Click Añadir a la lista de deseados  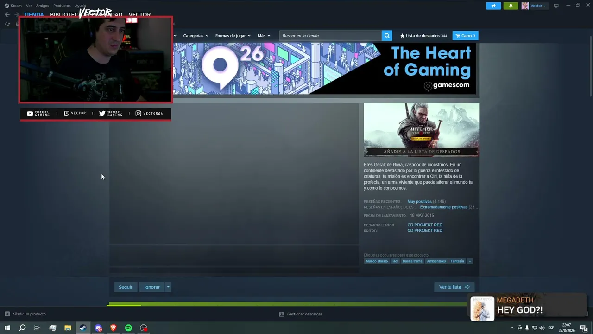pos(422,152)
